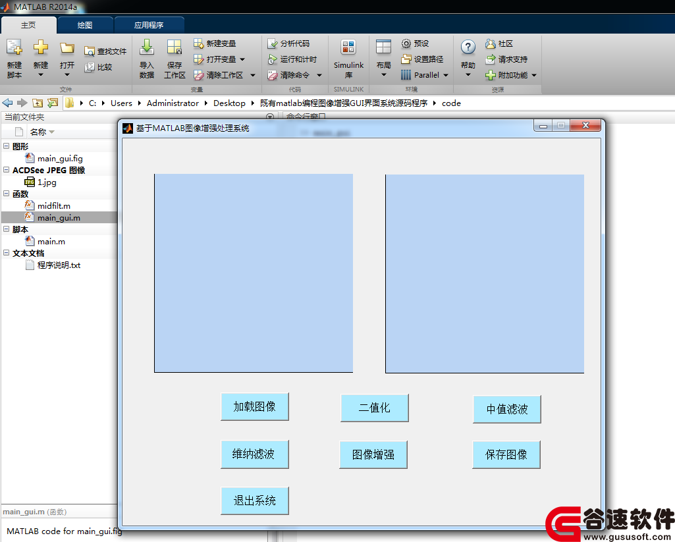The height and width of the screenshot is (542, 675).
Task: Click Clear Workspace (清除工作区)
Action: [x=218, y=75]
